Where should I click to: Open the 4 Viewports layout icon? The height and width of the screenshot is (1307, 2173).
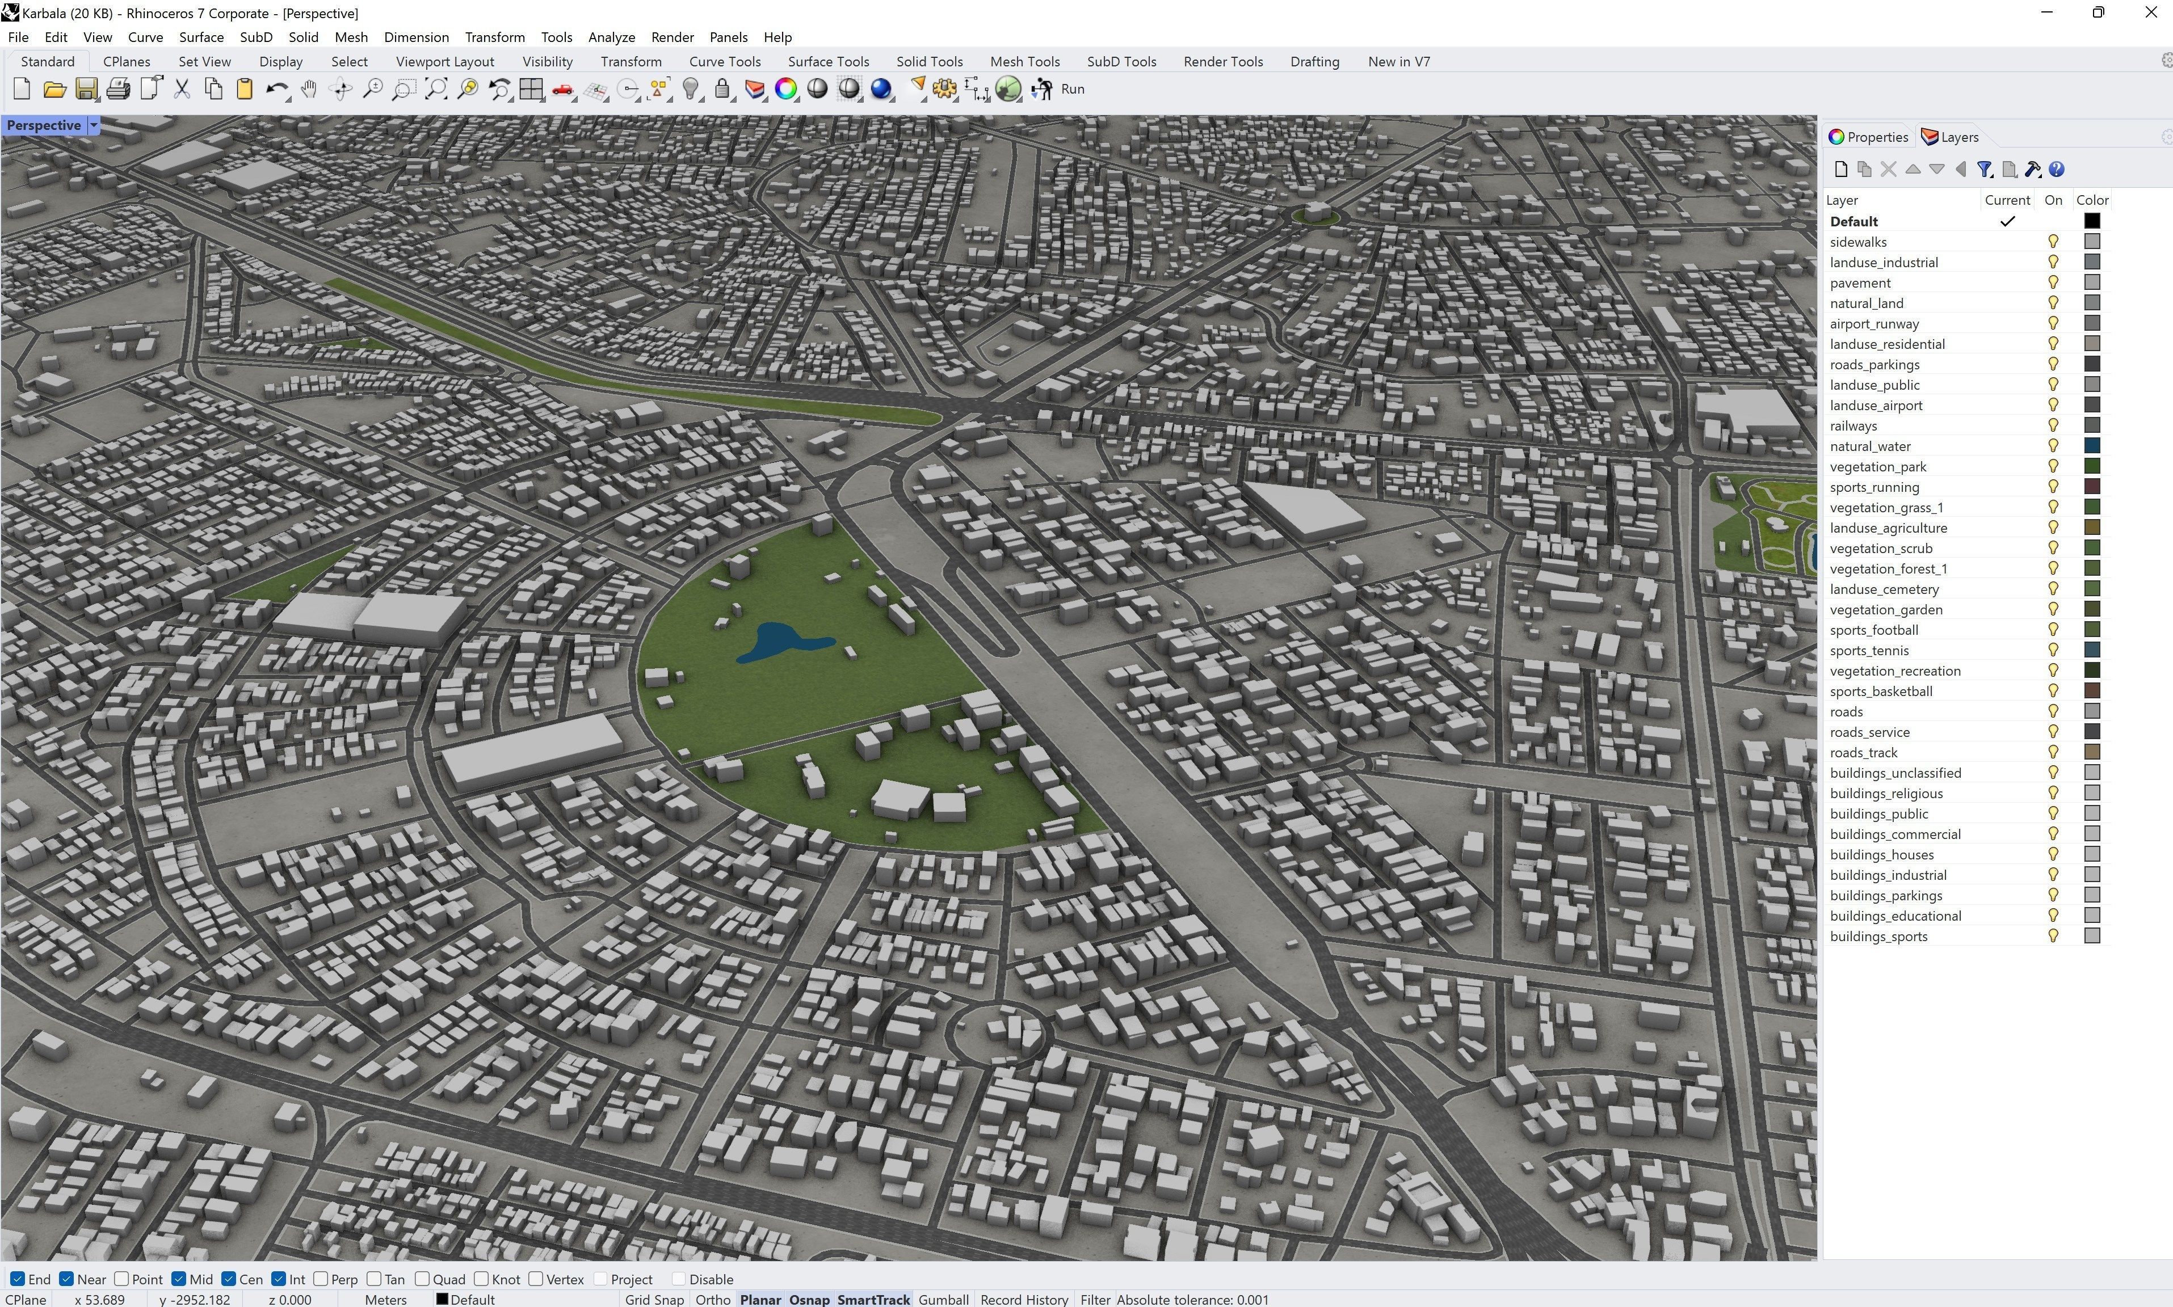click(531, 89)
